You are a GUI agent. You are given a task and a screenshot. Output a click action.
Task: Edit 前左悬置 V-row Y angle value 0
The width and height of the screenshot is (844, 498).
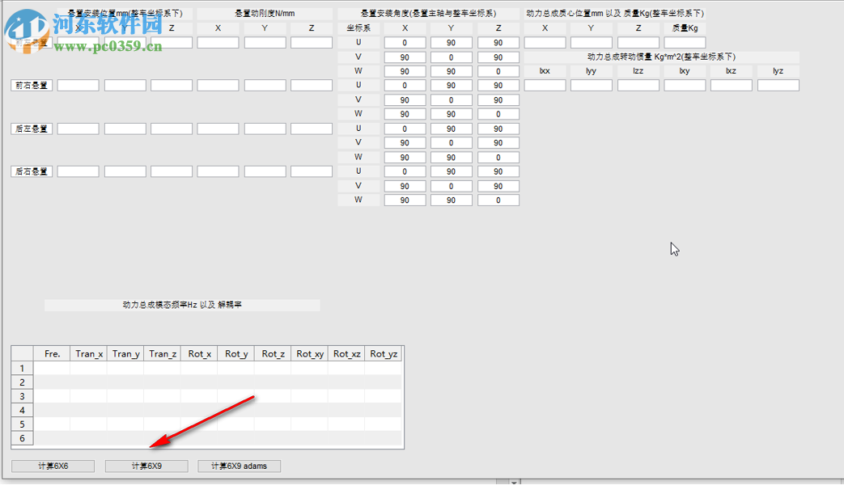pyautogui.click(x=451, y=57)
